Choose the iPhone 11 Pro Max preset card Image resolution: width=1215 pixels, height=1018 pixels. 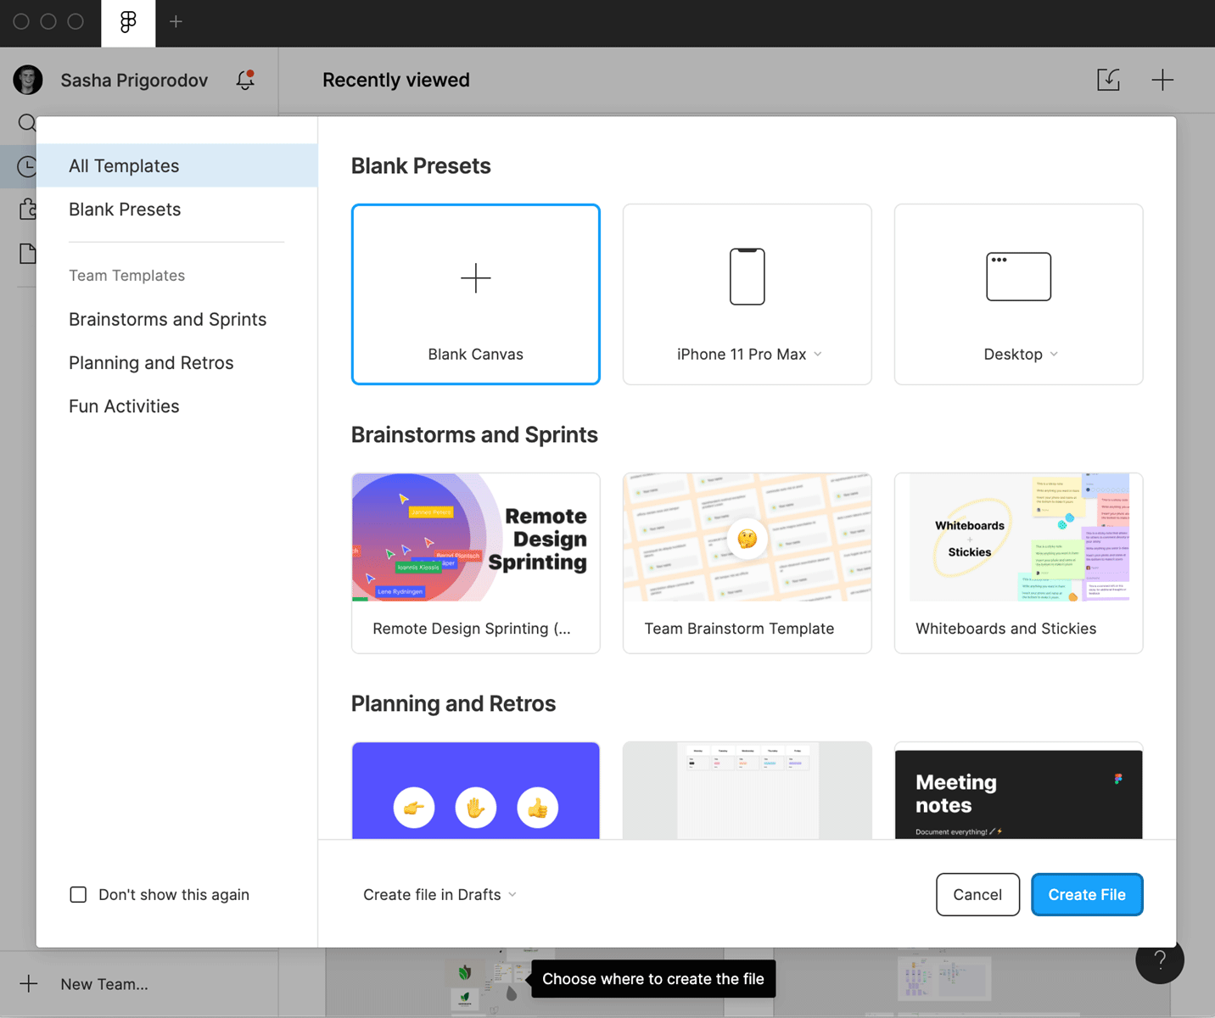click(x=747, y=294)
